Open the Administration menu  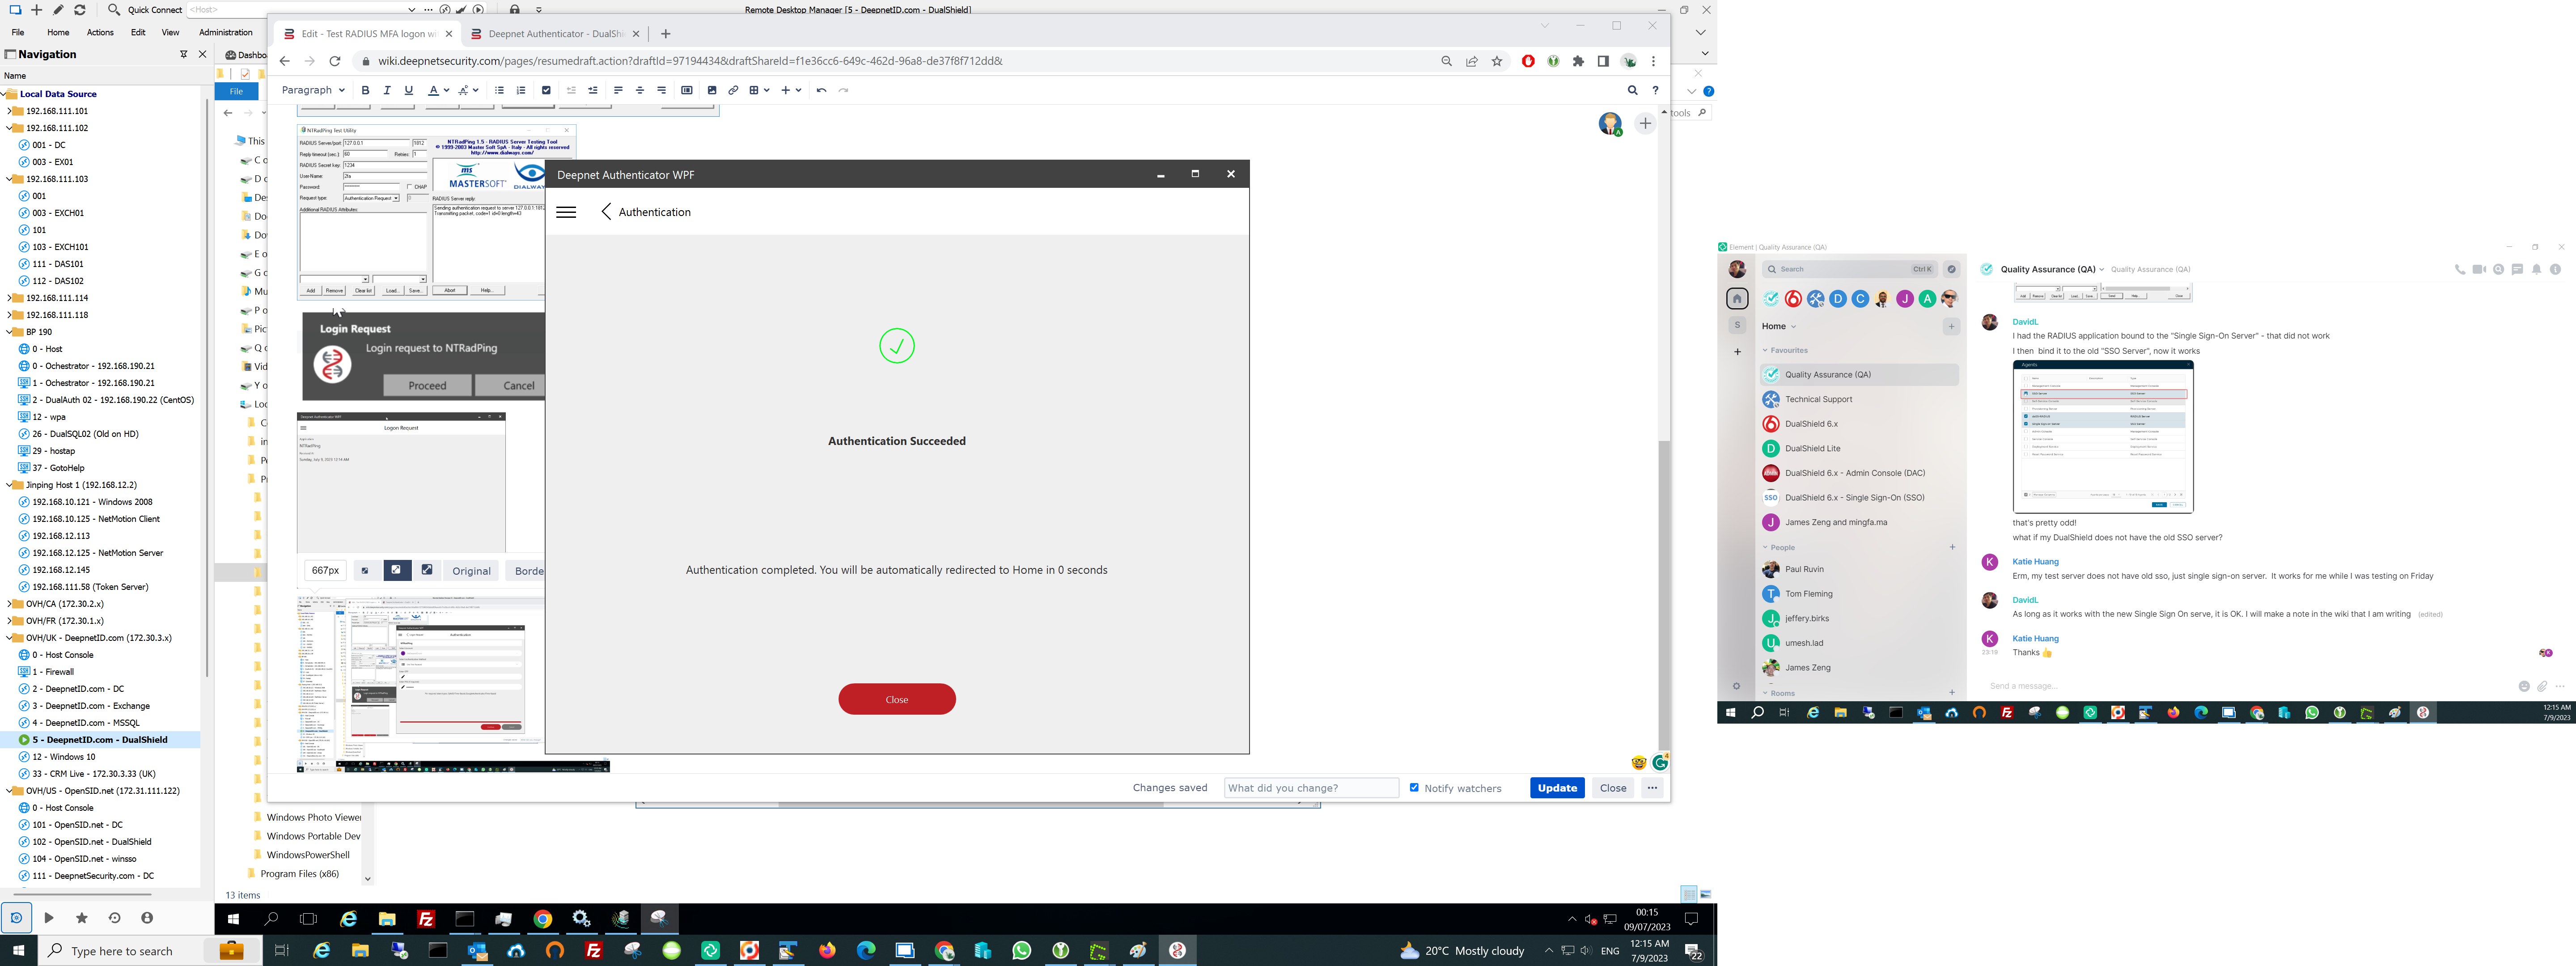226,32
